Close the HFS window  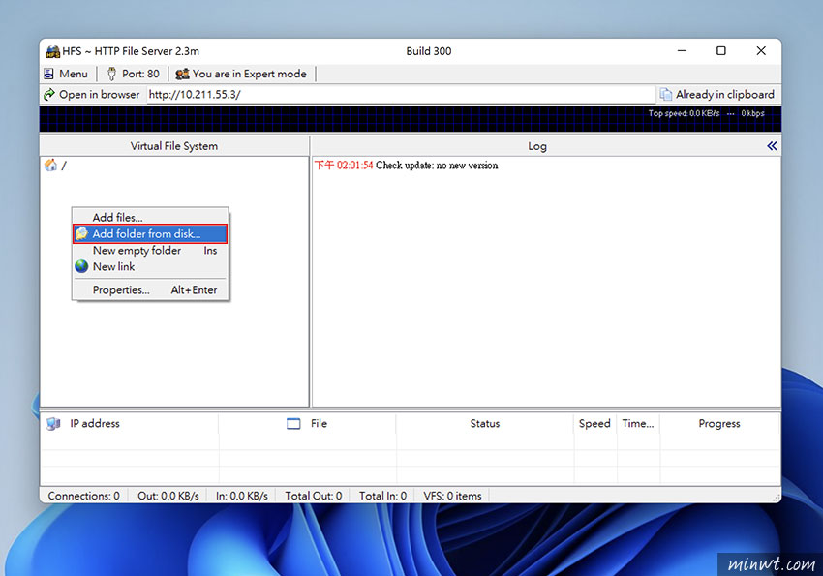click(x=761, y=51)
